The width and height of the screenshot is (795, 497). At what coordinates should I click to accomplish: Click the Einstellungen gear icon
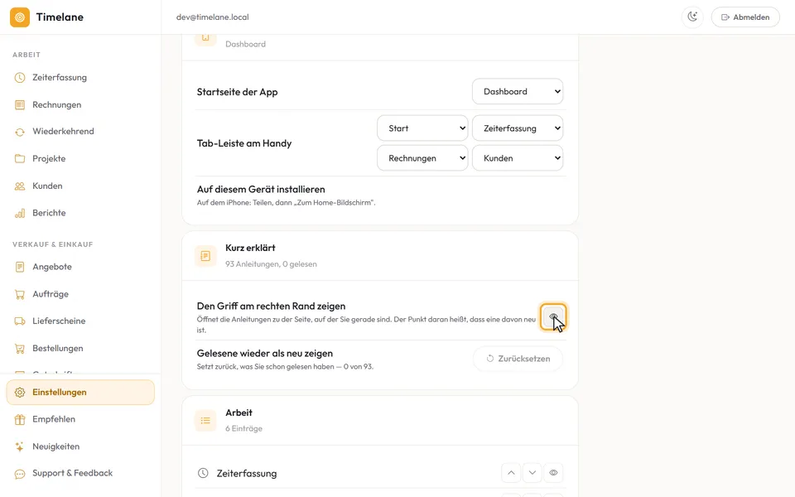tap(20, 393)
